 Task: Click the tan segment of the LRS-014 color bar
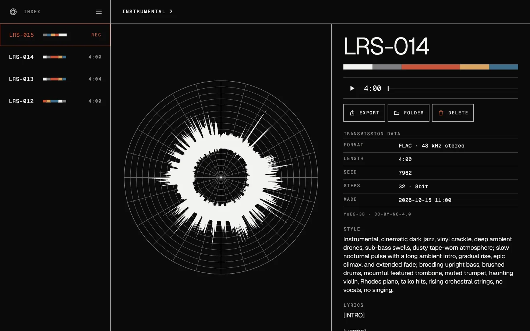474,67
